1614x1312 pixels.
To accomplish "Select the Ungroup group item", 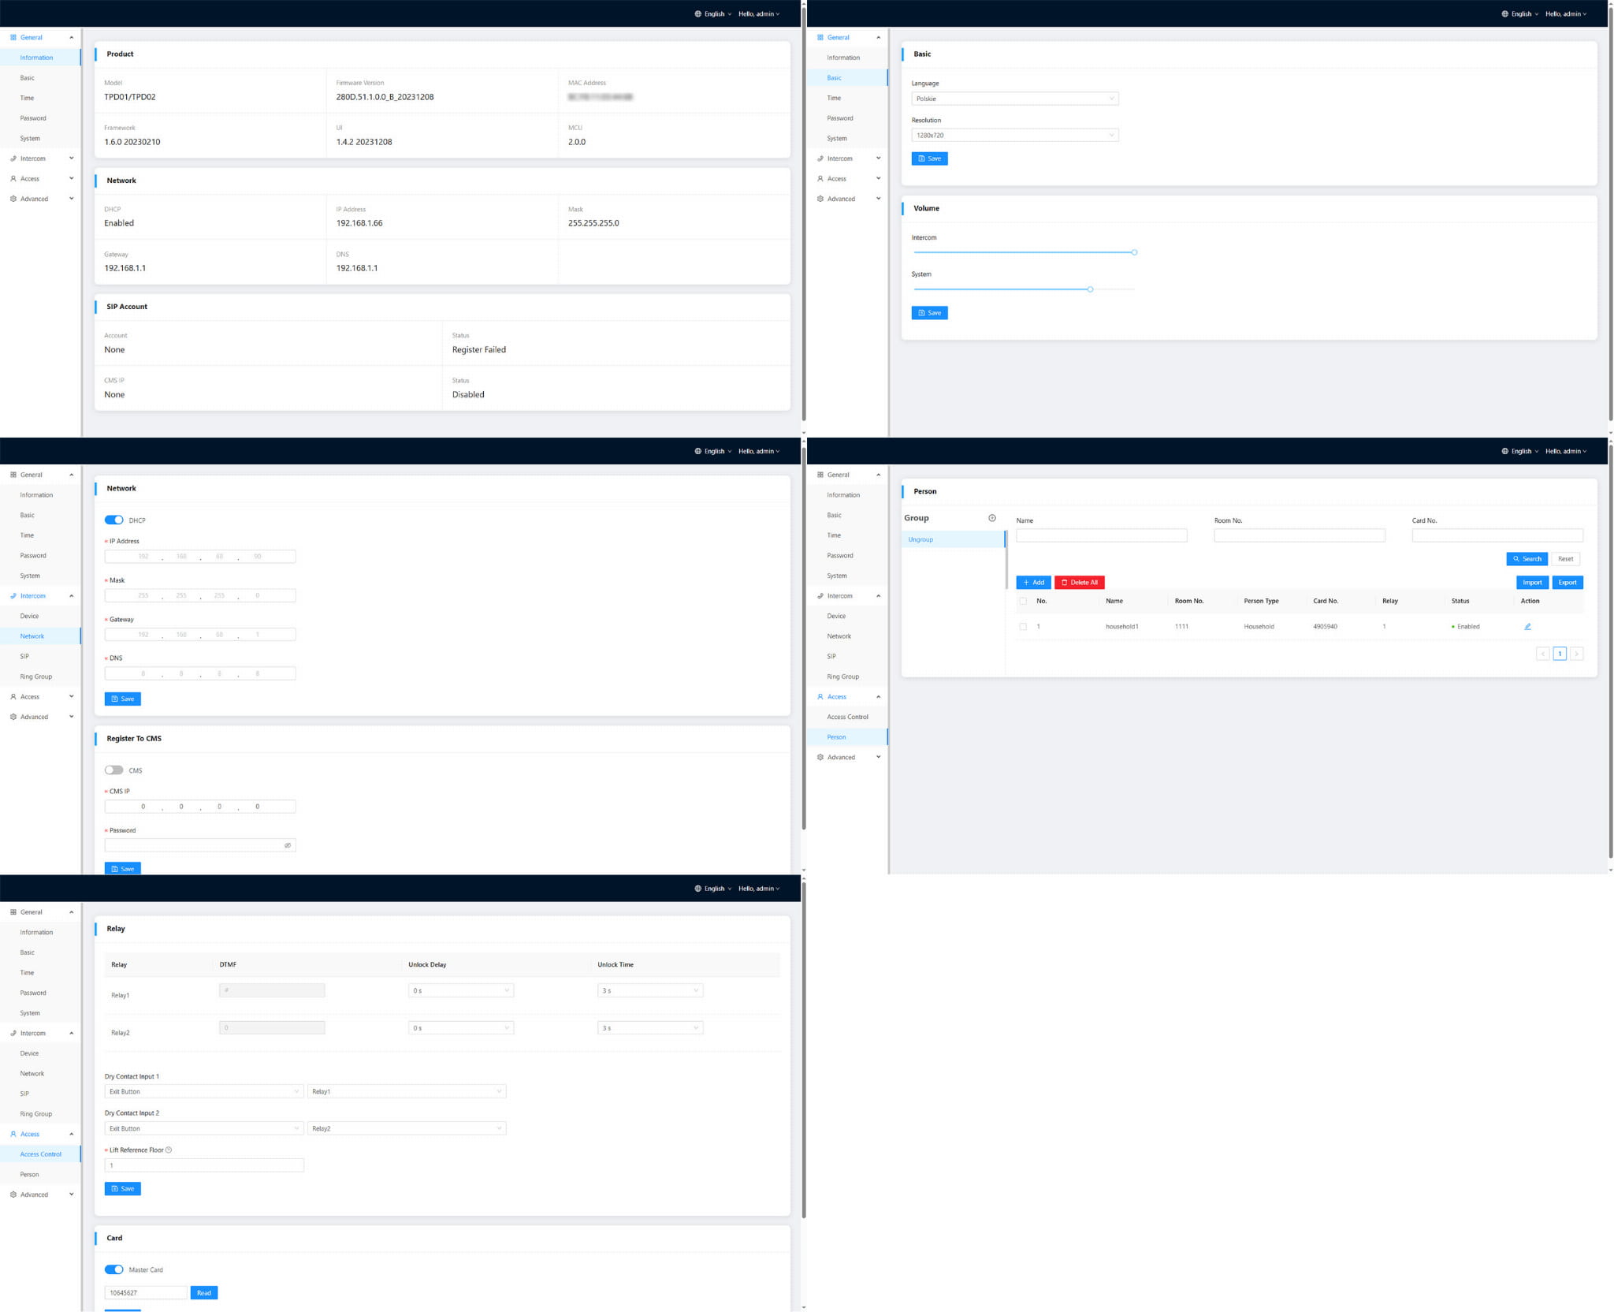I will point(920,539).
